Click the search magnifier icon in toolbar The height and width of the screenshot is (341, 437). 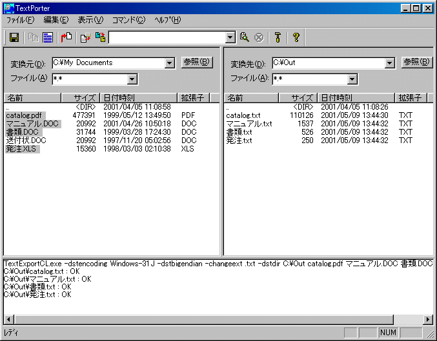pyautogui.click(x=245, y=37)
